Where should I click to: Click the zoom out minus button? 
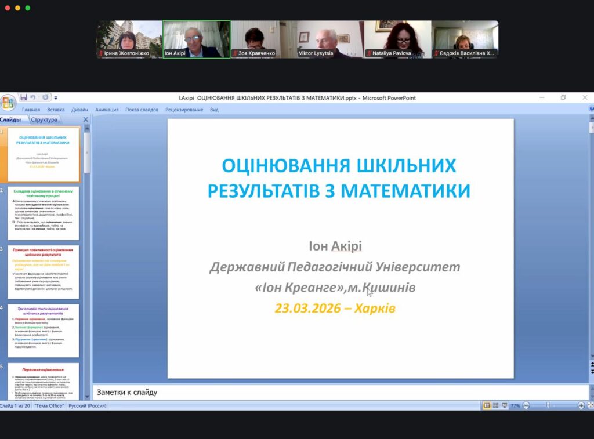pos(526,406)
